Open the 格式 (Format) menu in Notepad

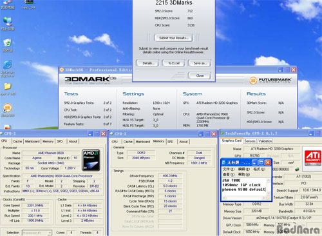(x=259, y=169)
